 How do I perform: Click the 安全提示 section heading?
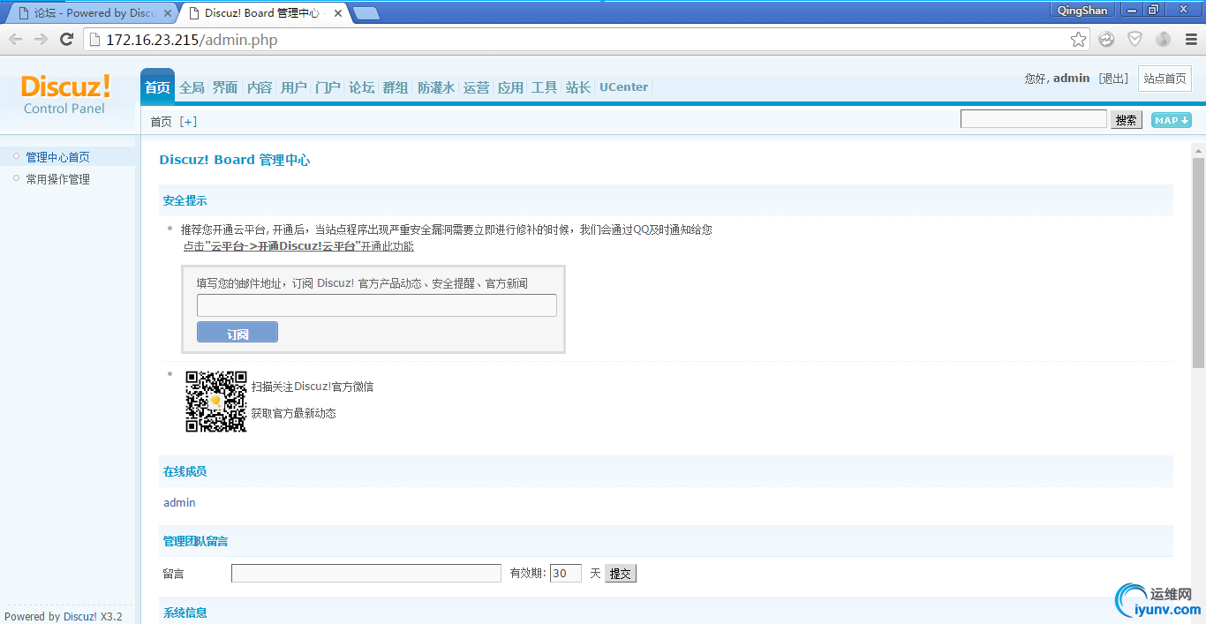[x=185, y=200]
